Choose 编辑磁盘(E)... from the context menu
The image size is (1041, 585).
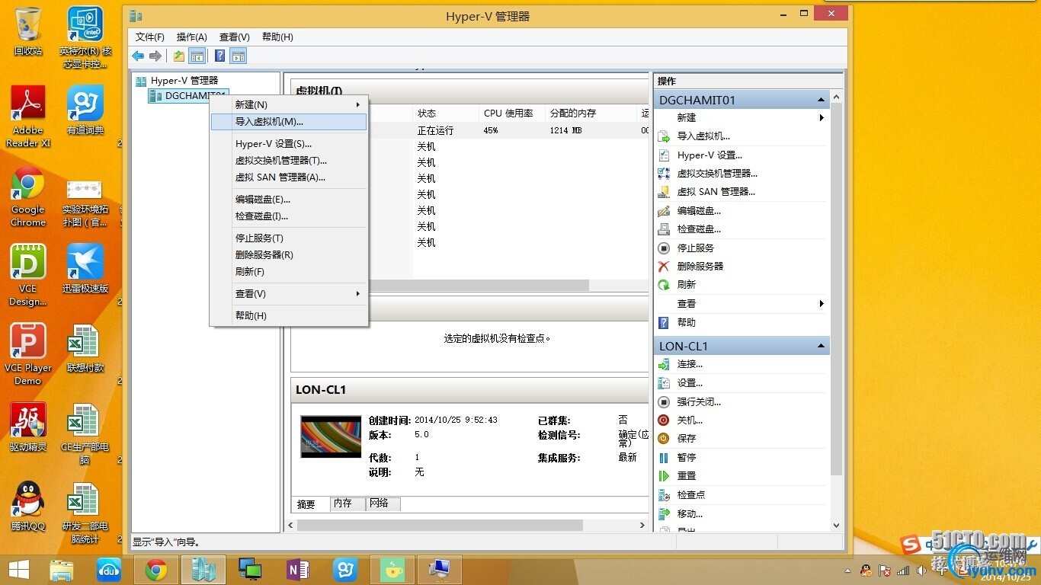pyautogui.click(x=290, y=200)
